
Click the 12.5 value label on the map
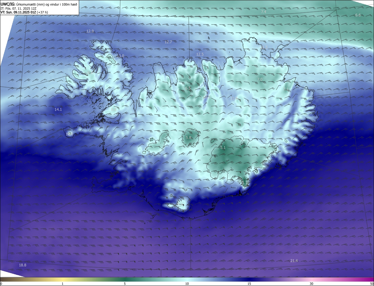pyautogui.click(x=200, y=54)
